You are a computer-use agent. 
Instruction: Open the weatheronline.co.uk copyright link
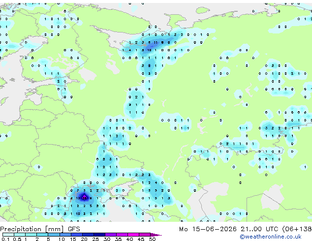[271, 237]
